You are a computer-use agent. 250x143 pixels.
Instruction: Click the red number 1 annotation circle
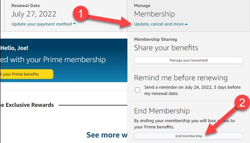pos(81,14)
